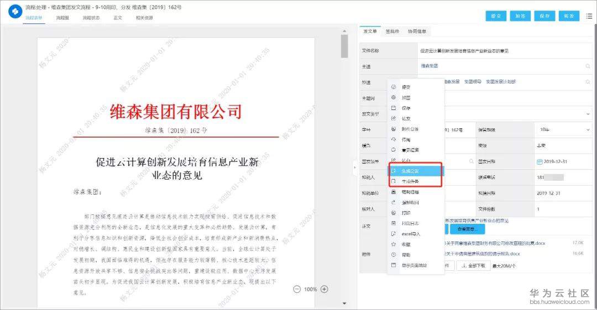Open calendar icon for 签发日期
This screenshot has width=597, height=310.
pyautogui.click(x=540, y=162)
